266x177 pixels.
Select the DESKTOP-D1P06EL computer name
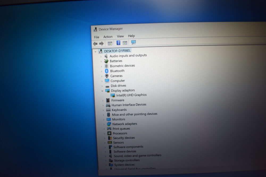coord(117,51)
